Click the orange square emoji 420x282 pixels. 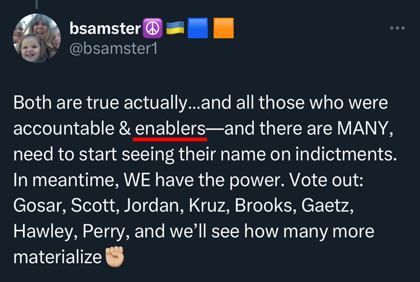[x=224, y=28]
